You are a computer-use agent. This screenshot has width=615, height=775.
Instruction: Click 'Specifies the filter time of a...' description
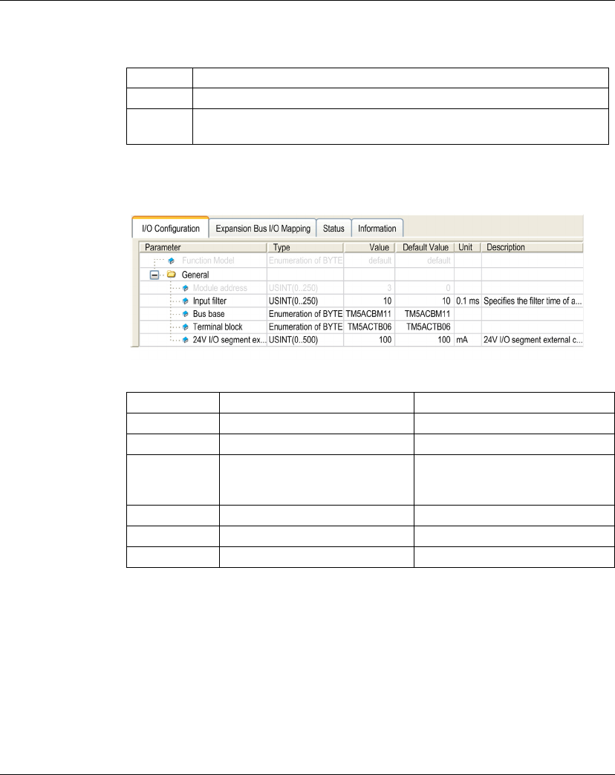[533, 301]
